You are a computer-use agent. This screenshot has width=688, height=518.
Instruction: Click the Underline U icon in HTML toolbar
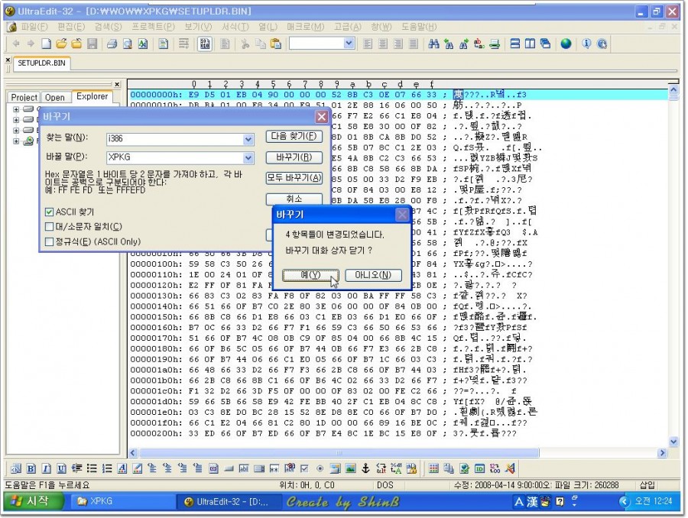[61, 469]
